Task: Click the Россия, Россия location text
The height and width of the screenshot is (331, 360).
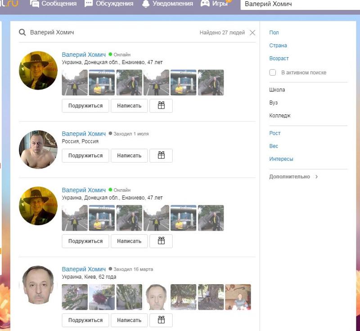Action: point(80,141)
